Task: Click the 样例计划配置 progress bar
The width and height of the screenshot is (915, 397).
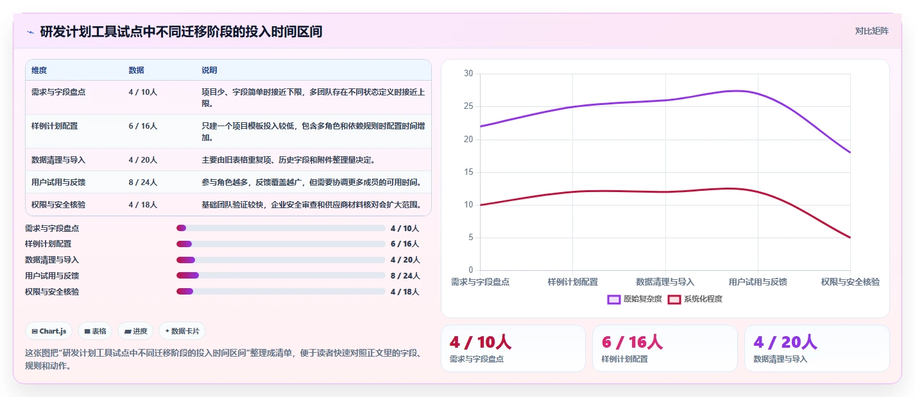Action: 281,244
